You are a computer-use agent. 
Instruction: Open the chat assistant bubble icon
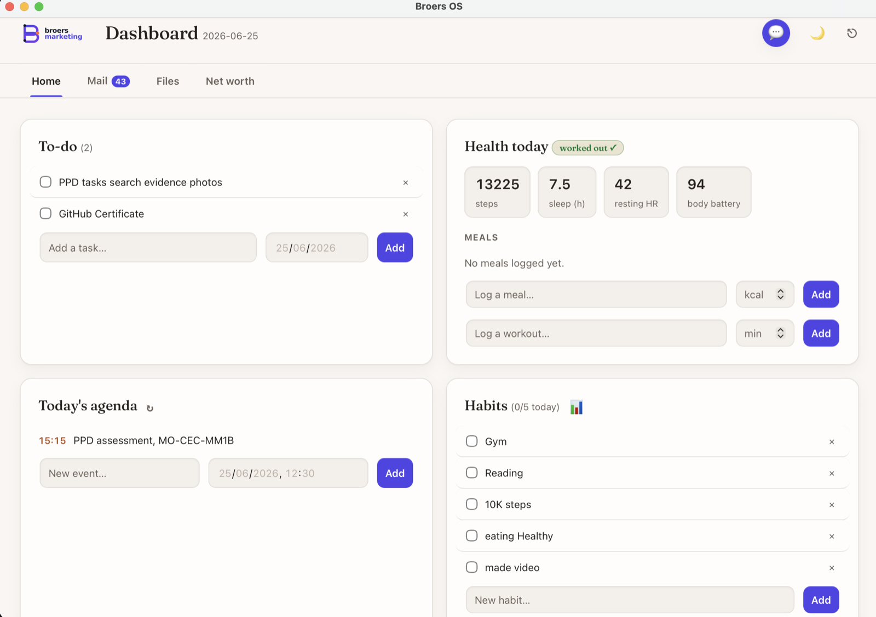coord(776,33)
